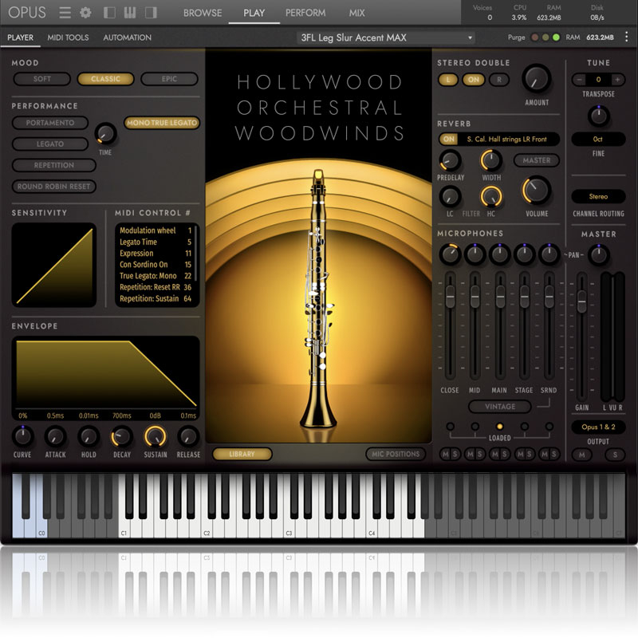
Task: Open the instrument preset dropdown
Action: click(x=385, y=37)
